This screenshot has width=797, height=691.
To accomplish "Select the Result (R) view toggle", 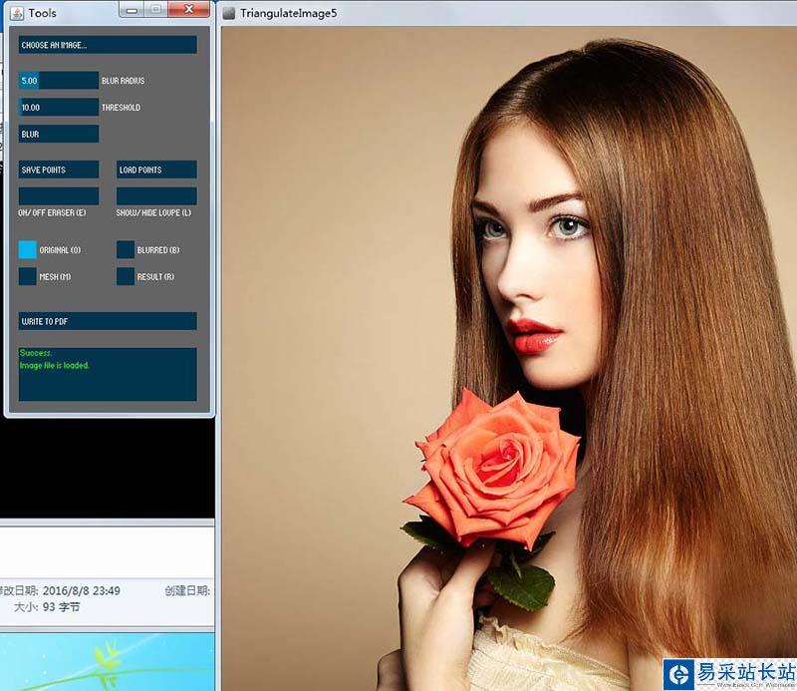I will [x=126, y=276].
